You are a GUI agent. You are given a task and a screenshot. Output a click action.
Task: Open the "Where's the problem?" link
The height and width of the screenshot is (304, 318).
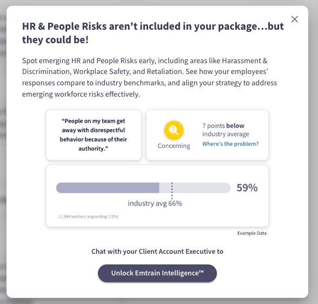pos(230,144)
